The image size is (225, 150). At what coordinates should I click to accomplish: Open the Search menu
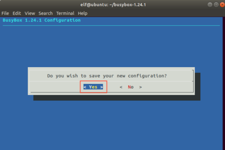45,13
